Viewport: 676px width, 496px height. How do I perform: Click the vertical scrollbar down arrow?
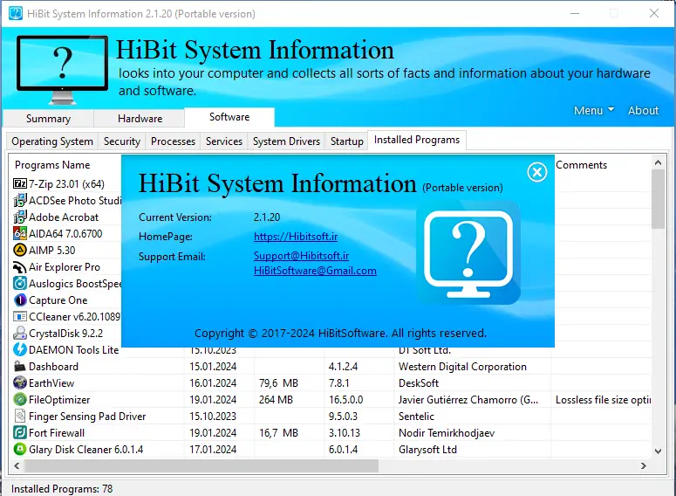(658, 451)
